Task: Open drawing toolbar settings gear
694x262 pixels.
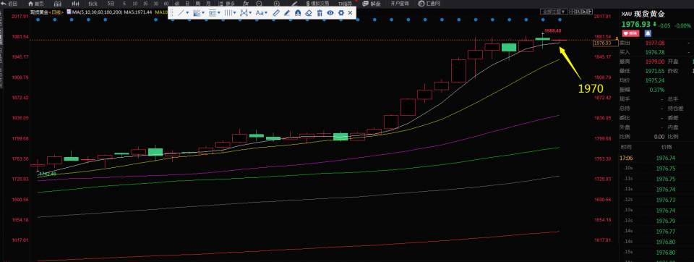Action: [340, 13]
